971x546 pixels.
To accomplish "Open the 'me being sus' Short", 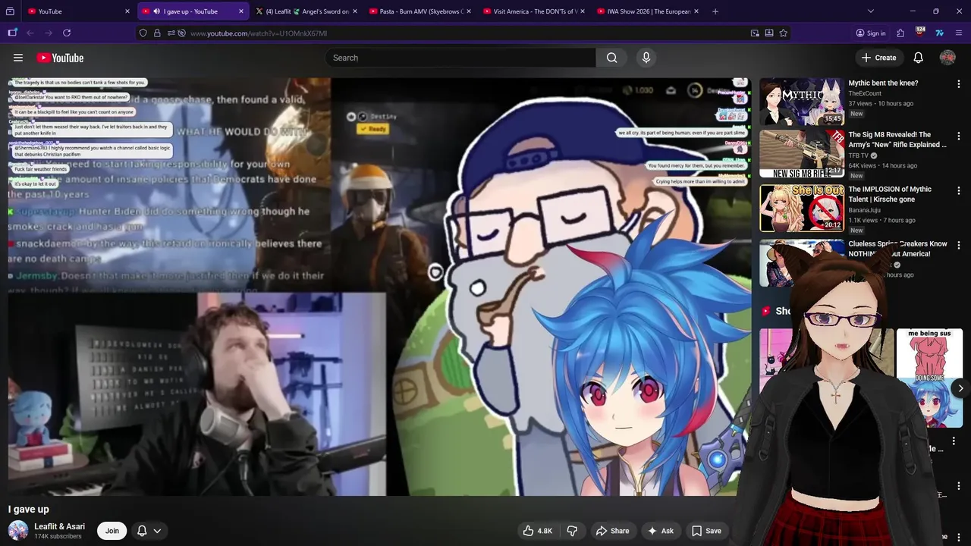I will click(929, 378).
